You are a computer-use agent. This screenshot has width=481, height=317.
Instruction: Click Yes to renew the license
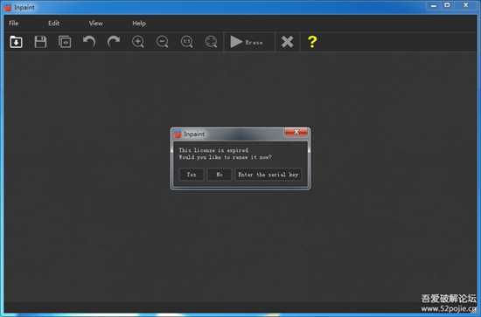coord(192,175)
